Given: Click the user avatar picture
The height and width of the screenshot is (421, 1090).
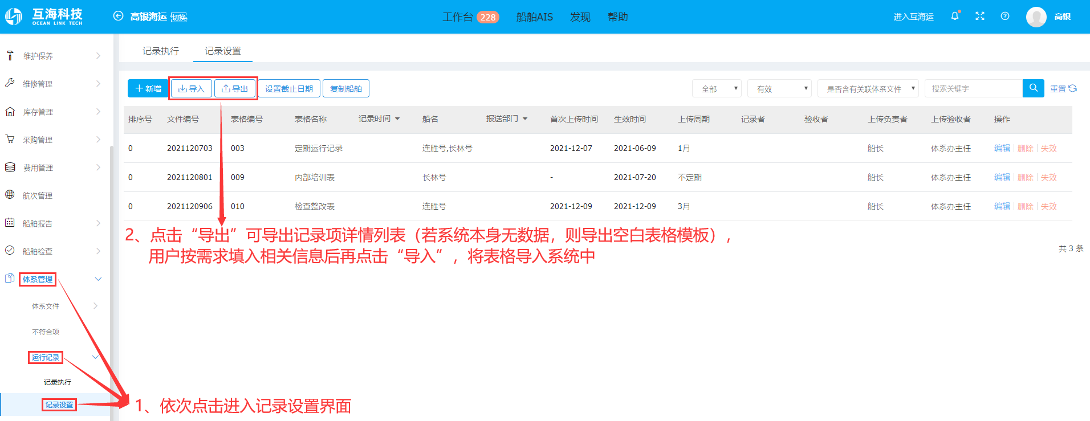Looking at the screenshot, I should click(1036, 17).
